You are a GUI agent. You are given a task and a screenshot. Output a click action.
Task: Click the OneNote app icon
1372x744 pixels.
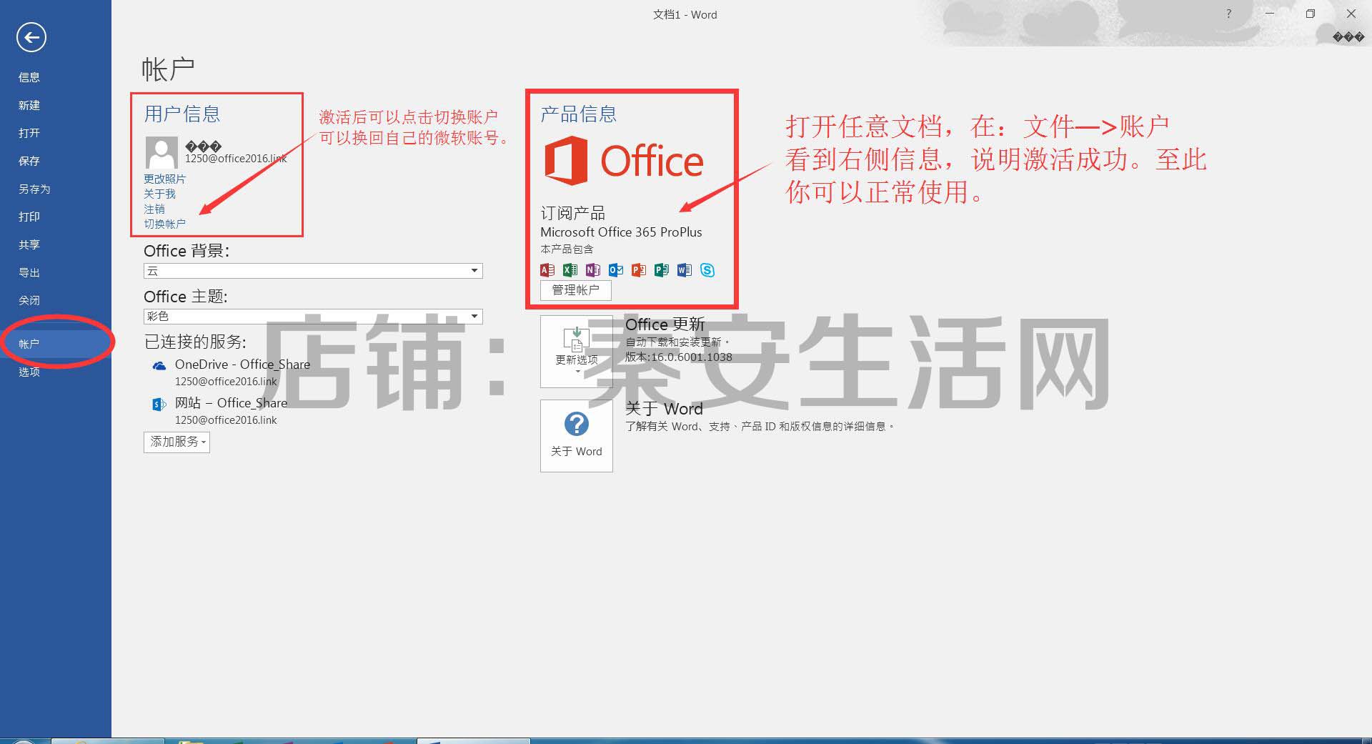pyautogui.click(x=593, y=270)
